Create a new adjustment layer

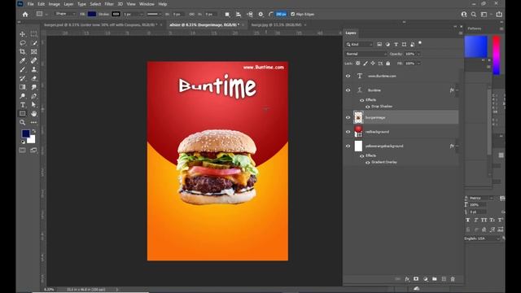[x=425, y=279]
